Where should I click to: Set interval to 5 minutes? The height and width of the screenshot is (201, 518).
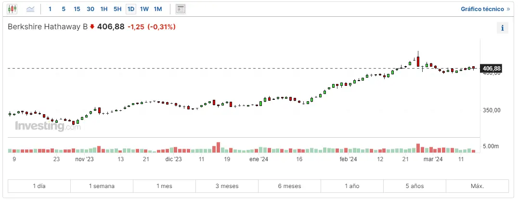click(x=64, y=9)
